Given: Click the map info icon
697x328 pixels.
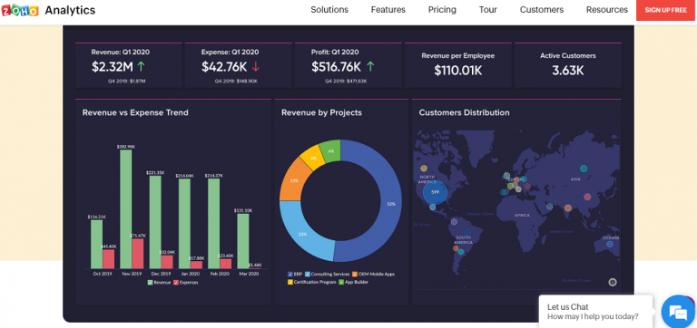Looking at the screenshot, I should coord(612,282).
